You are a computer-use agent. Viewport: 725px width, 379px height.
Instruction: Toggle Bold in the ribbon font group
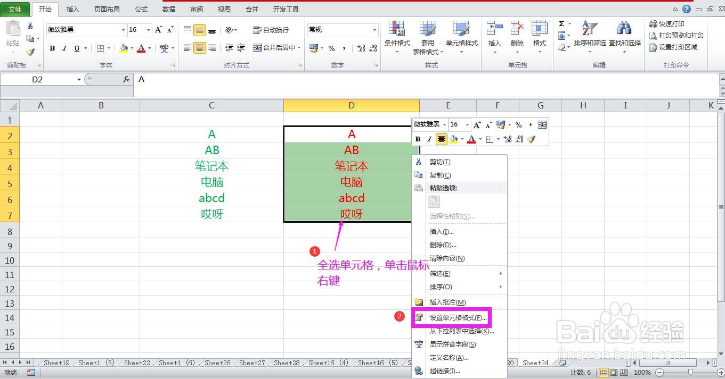[52, 48]
